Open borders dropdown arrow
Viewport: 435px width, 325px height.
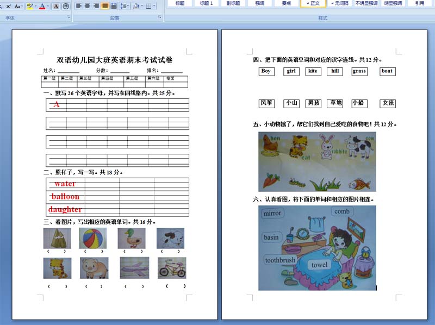pos(154,6)
